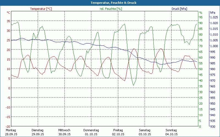
Task: Click the 'hPa' unit label on the pressure axis
Action: 213,13
